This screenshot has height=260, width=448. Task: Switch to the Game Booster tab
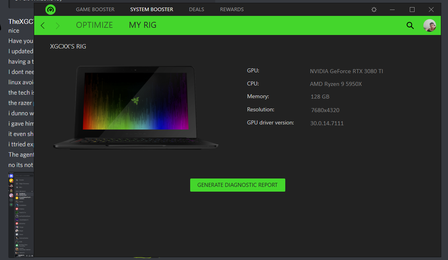[x=95, y=10]
